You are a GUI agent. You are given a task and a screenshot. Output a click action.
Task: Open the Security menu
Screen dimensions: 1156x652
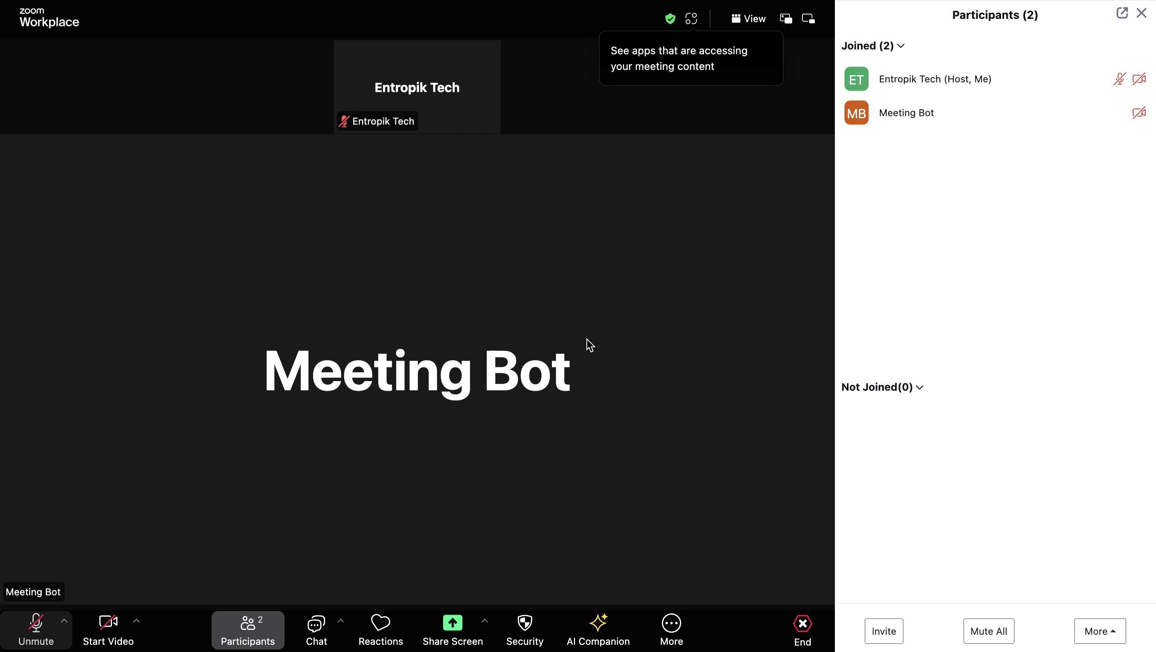click(x=525, y=630)
